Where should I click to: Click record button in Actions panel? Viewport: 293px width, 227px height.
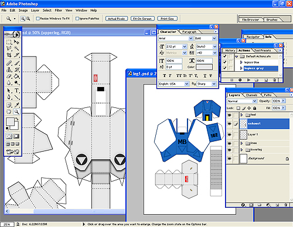[240, 80]
